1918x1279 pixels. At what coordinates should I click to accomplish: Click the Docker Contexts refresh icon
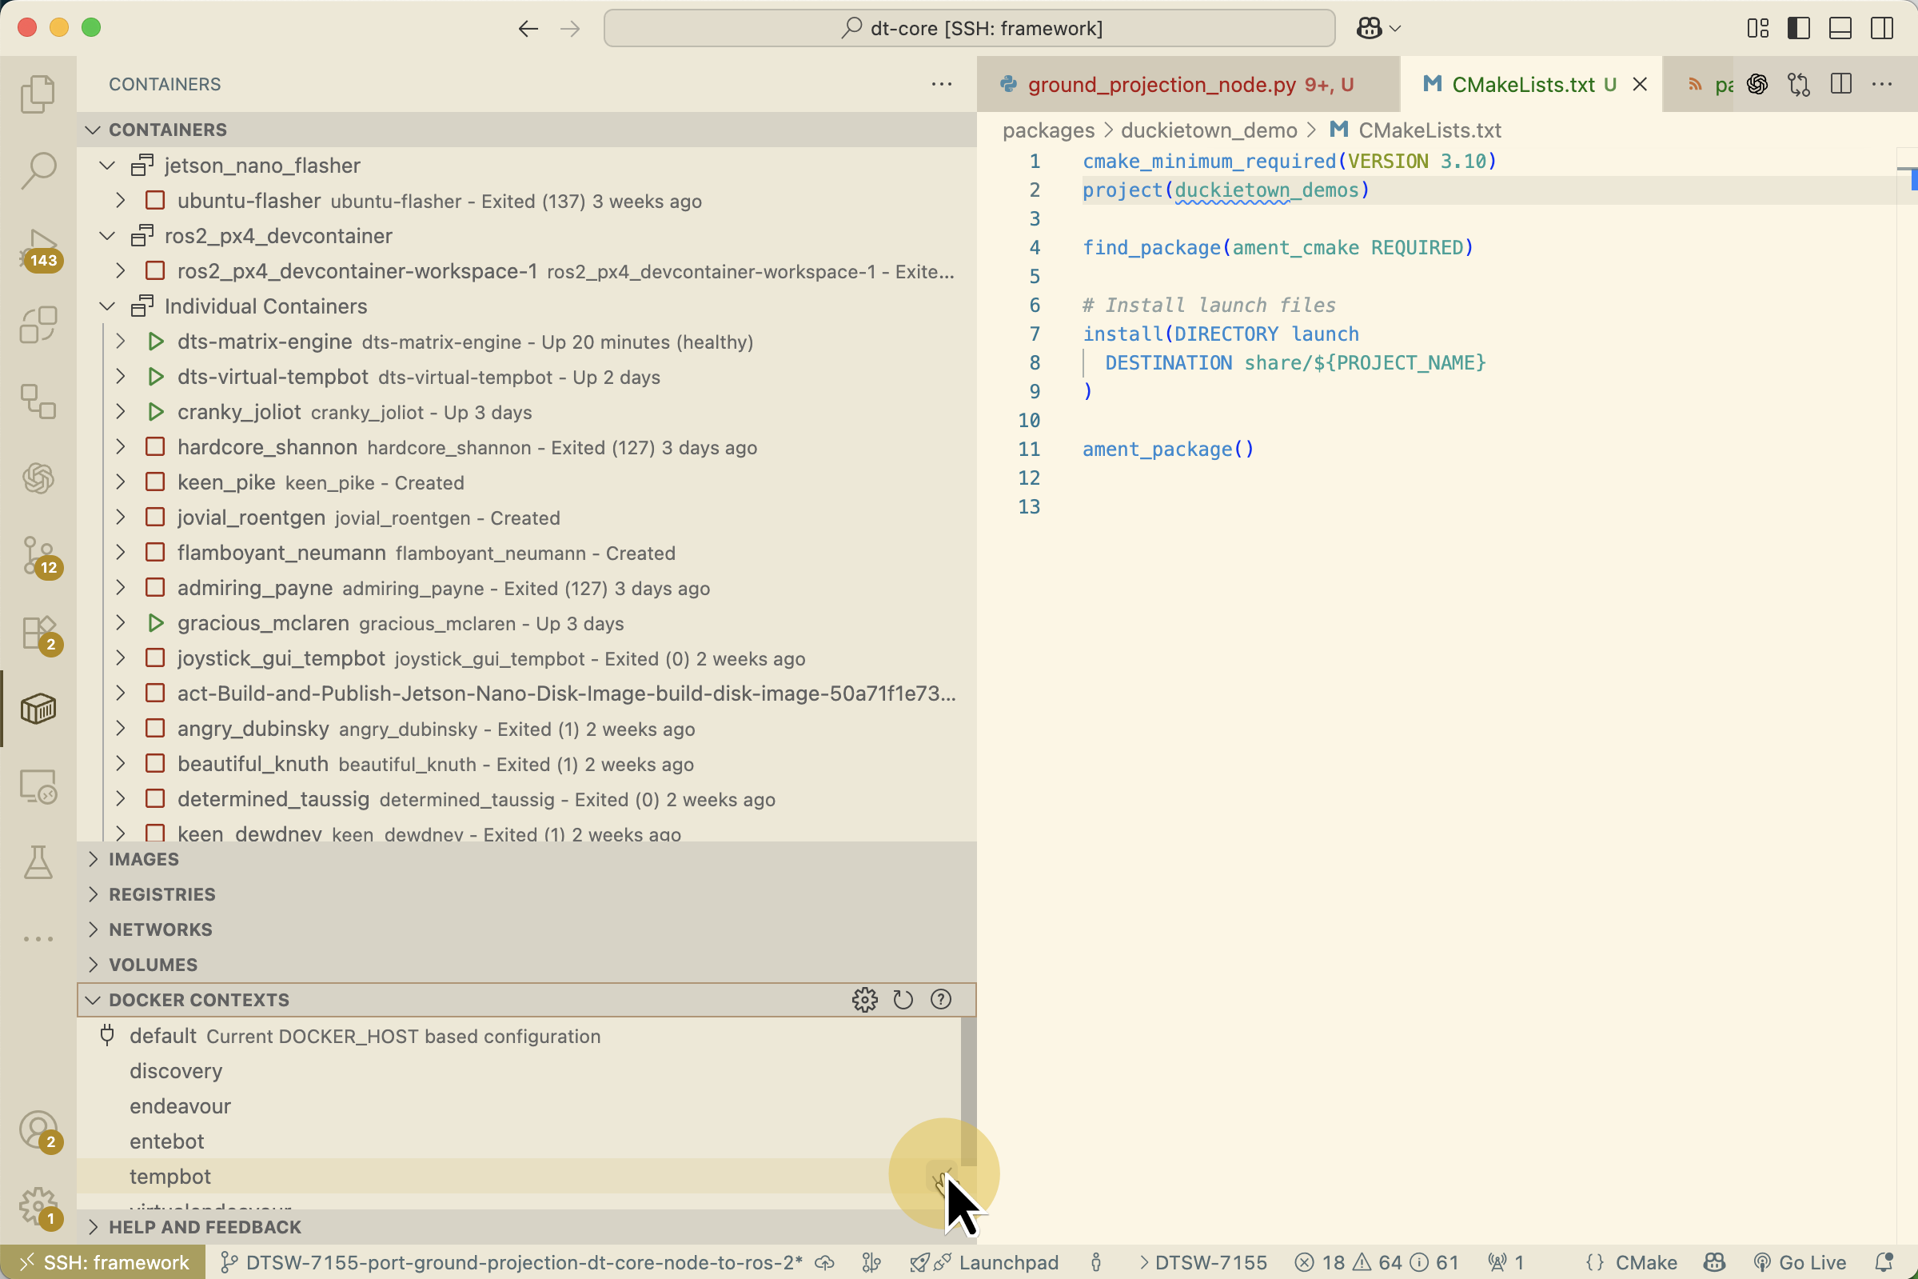point(903,999)
